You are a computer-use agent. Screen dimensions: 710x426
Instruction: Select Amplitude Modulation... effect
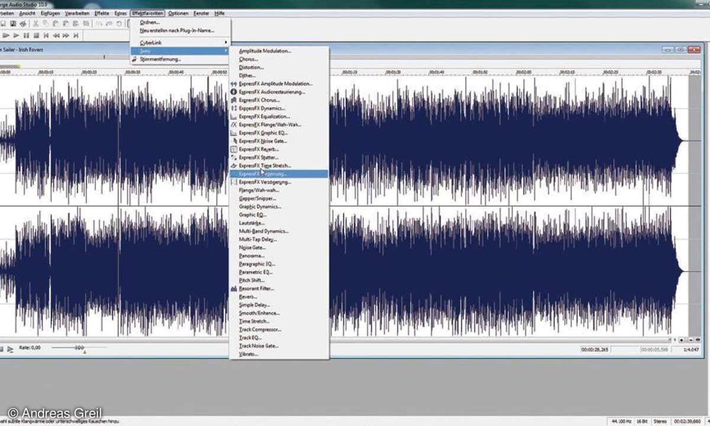click(279, 51)
